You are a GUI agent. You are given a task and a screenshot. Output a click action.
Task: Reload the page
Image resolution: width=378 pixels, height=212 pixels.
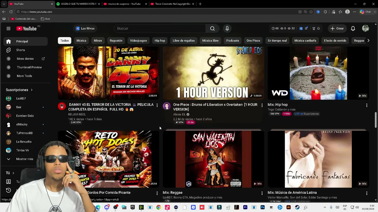(11, 12)
